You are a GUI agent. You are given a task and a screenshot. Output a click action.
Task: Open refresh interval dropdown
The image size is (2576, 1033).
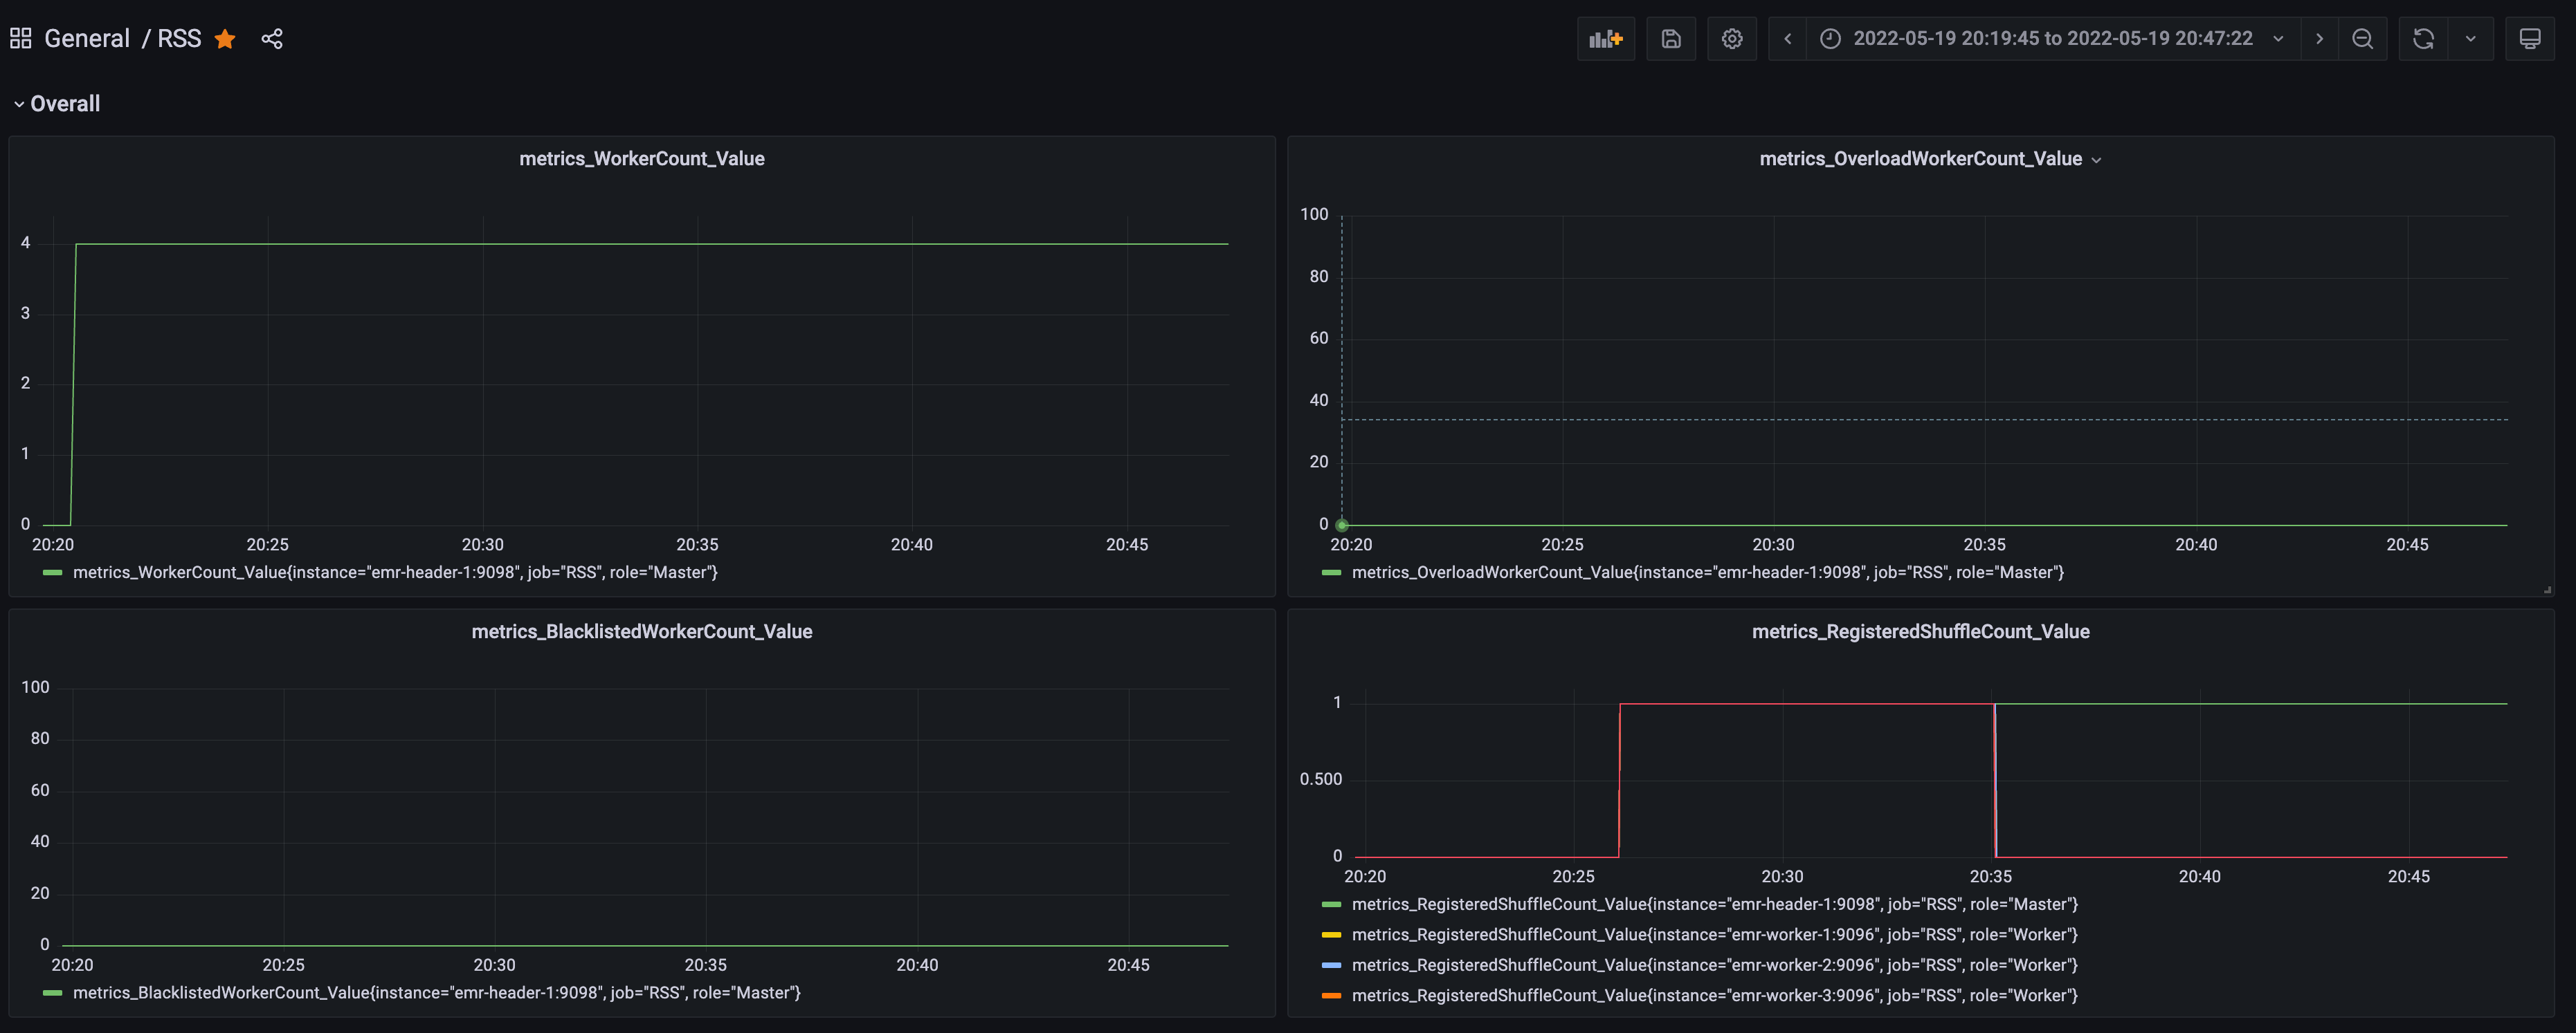[x=2470, y=39]
